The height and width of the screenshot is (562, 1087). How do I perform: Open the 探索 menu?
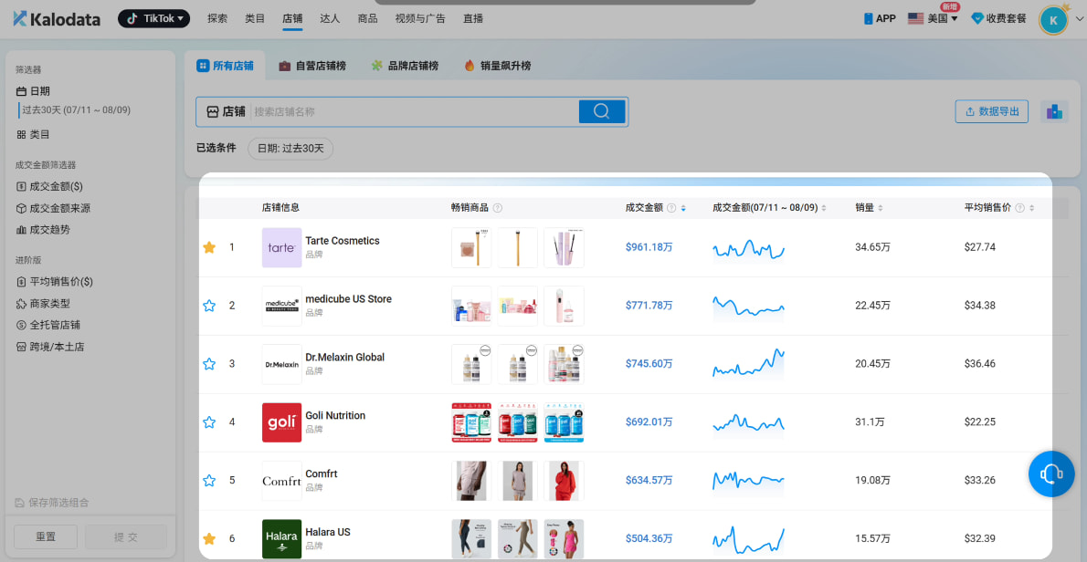[x=217, y=18]
